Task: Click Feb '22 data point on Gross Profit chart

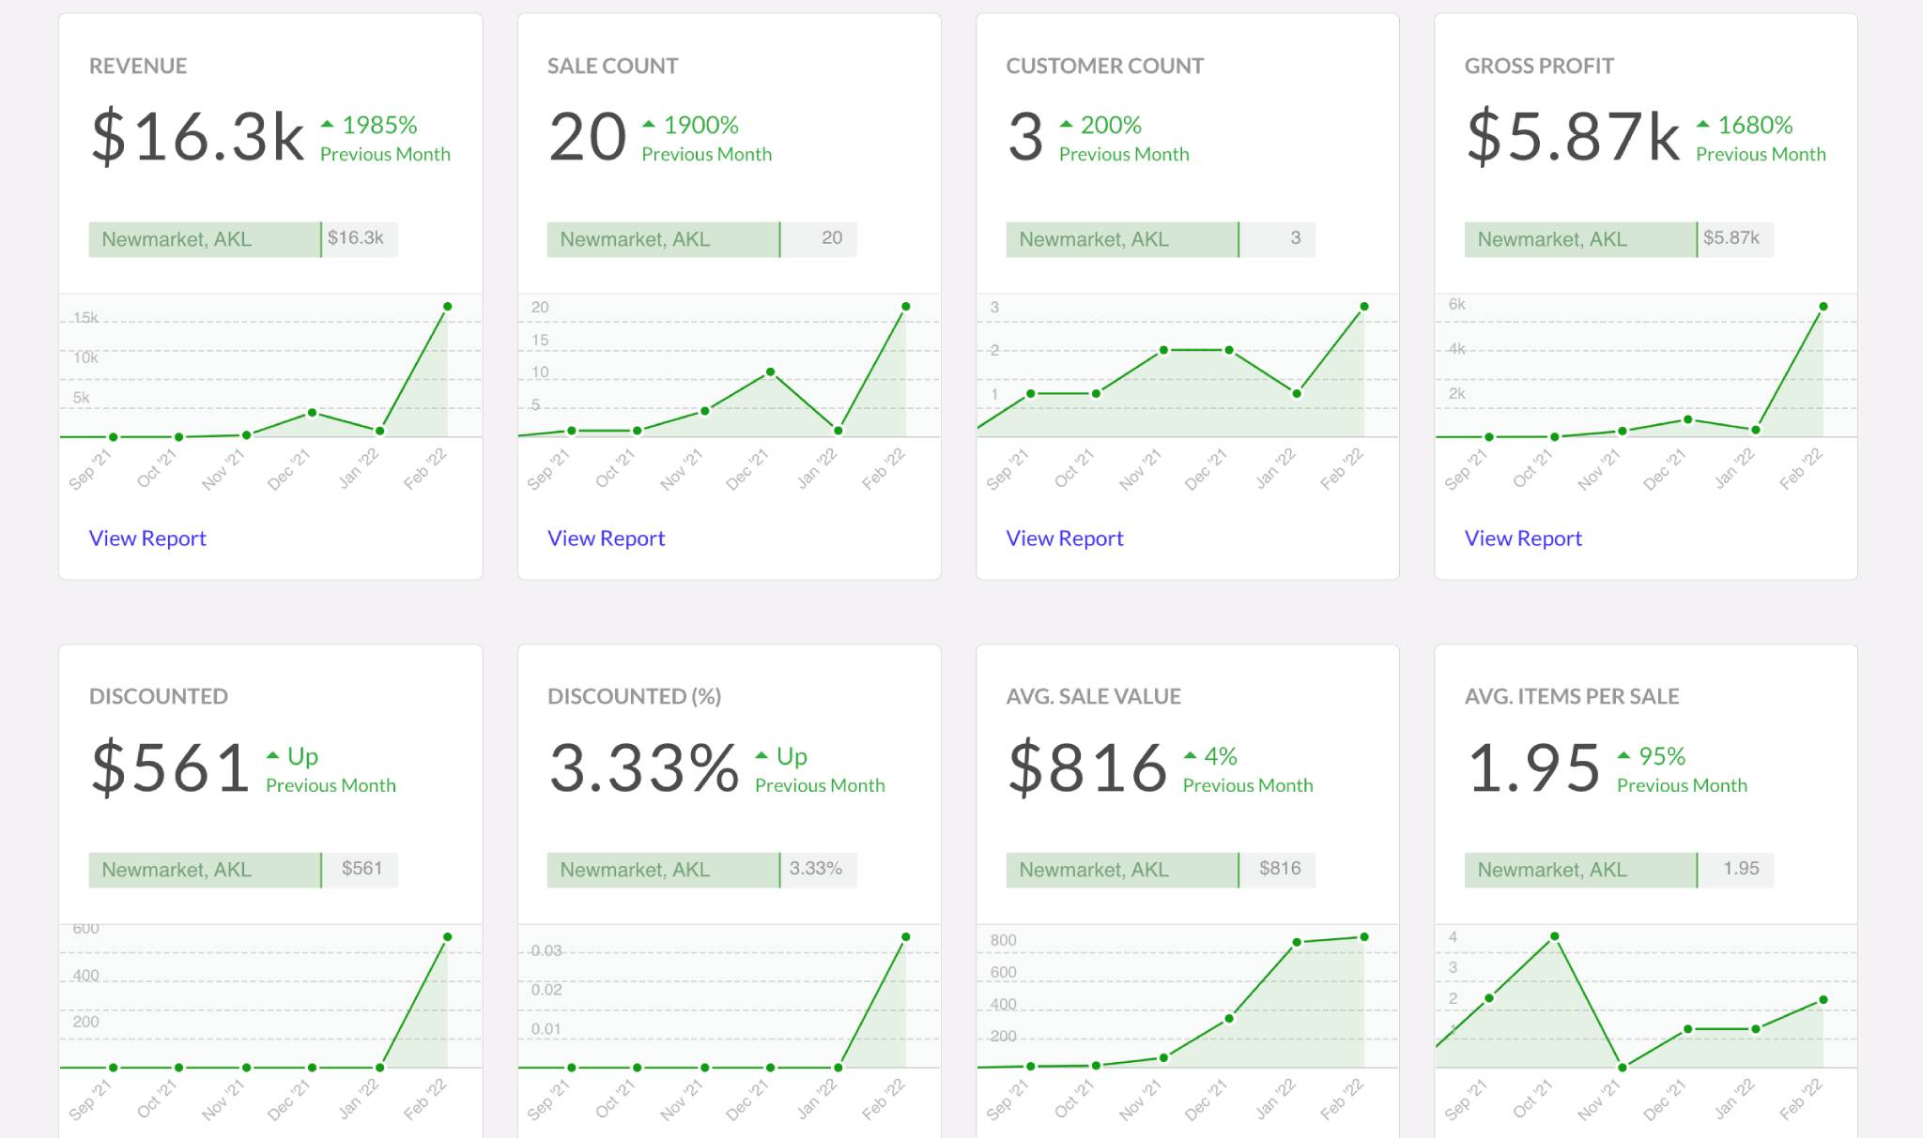Action: click(1823, 307)
